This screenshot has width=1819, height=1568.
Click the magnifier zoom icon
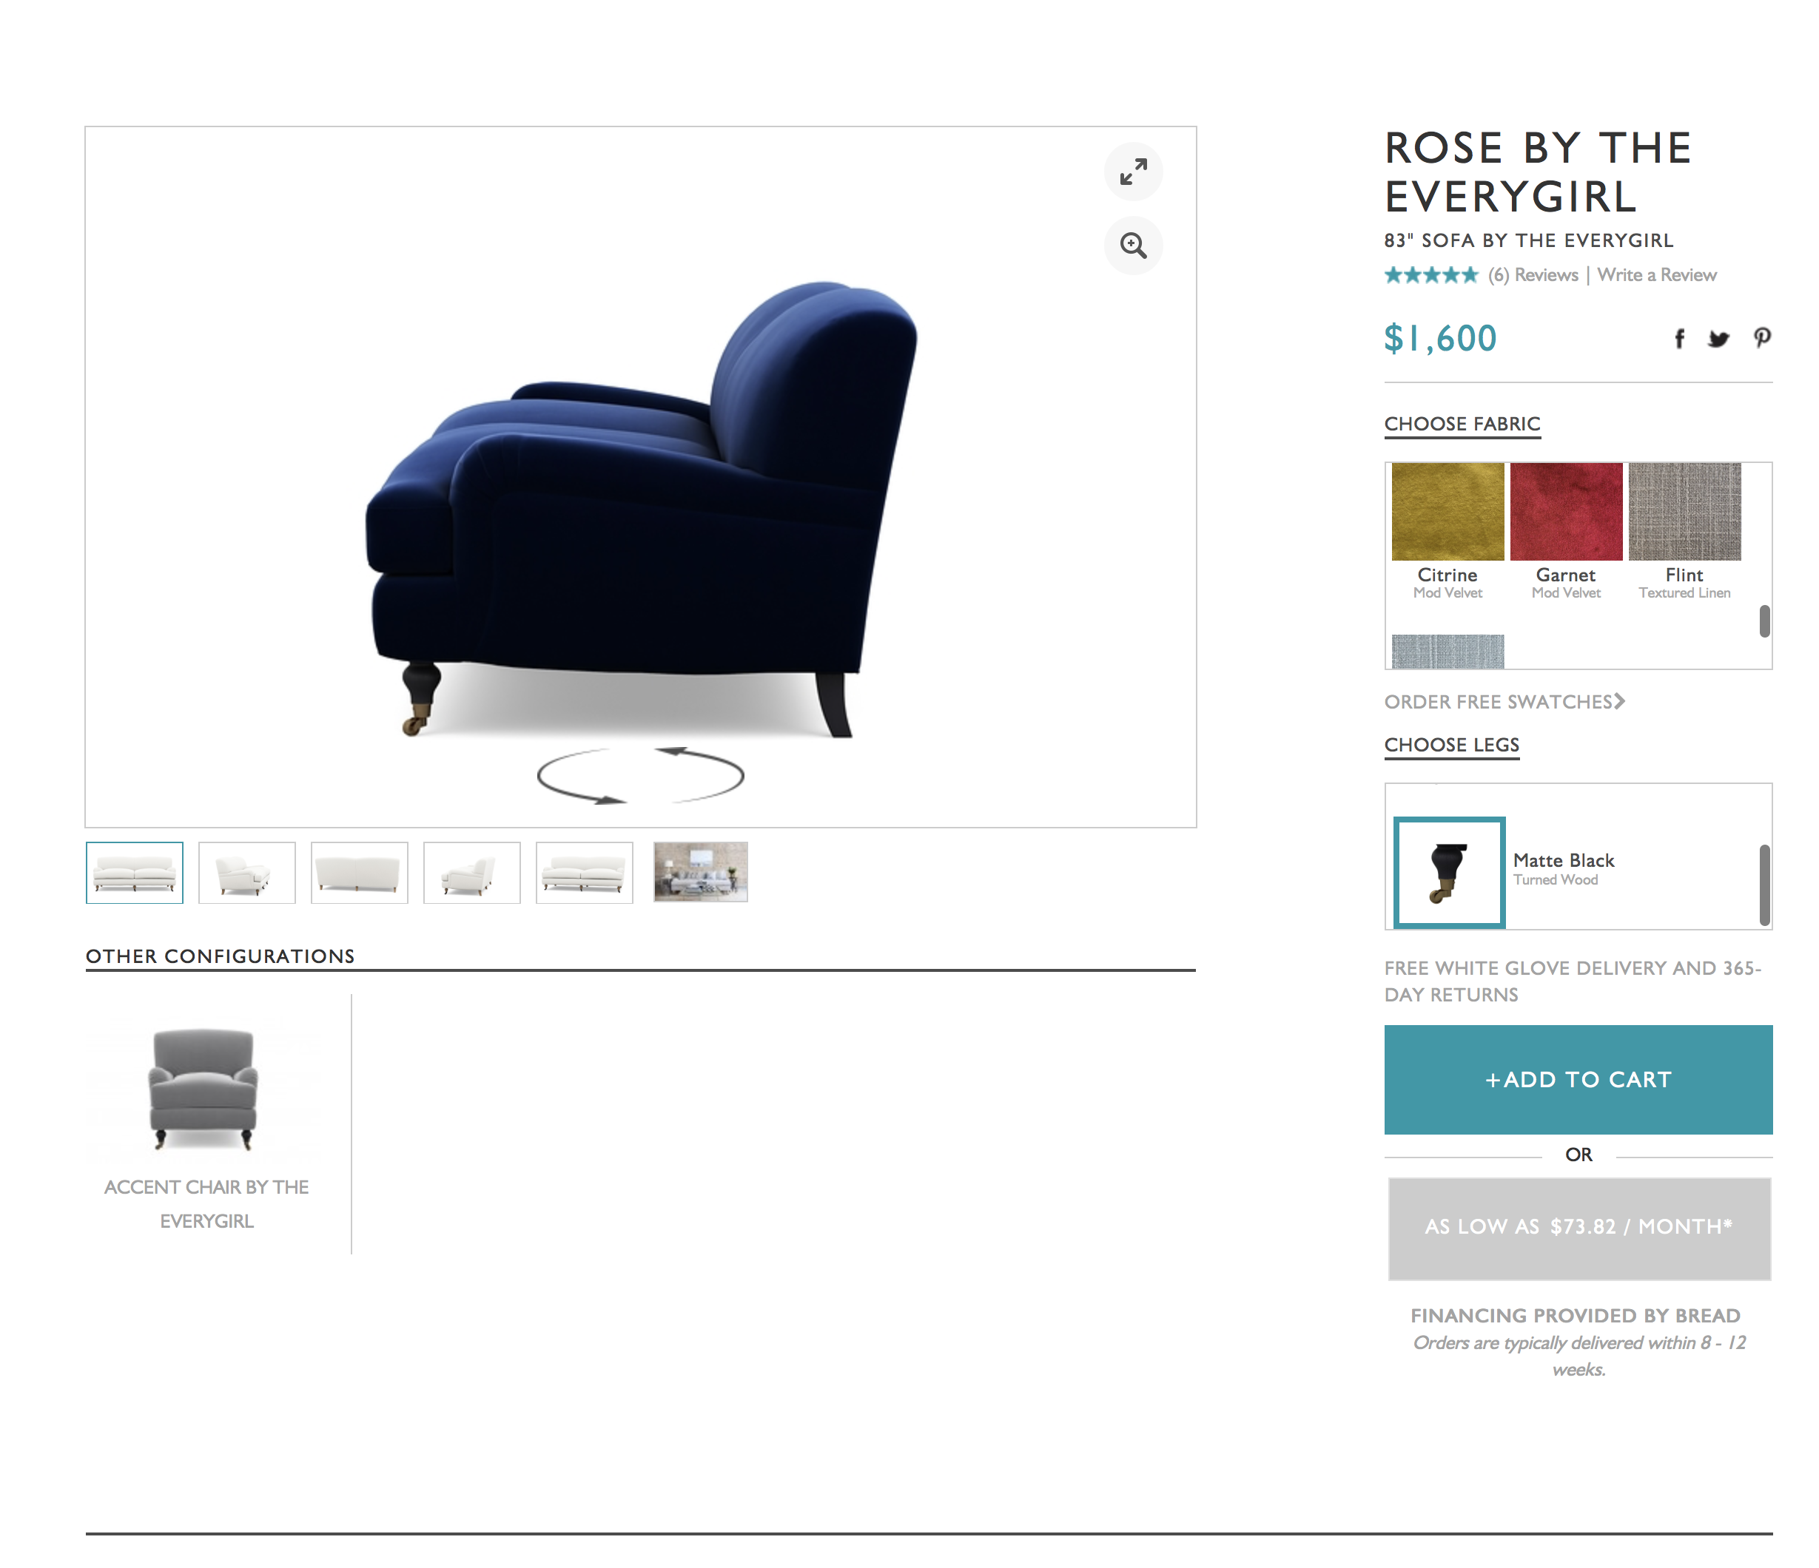tap(1134, 246)
